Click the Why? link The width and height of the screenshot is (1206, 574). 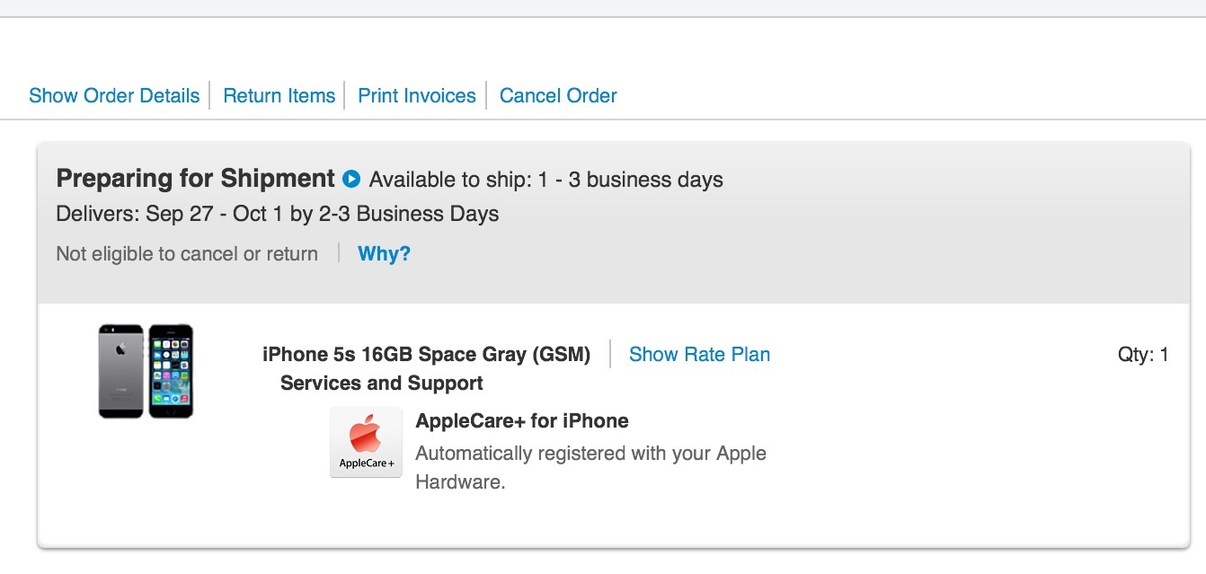[384, 254]
